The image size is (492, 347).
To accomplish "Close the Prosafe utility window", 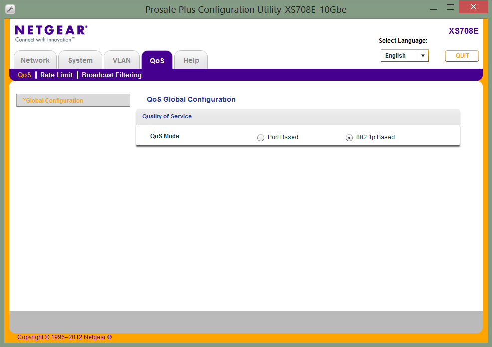I will click(x=473, y=7).
